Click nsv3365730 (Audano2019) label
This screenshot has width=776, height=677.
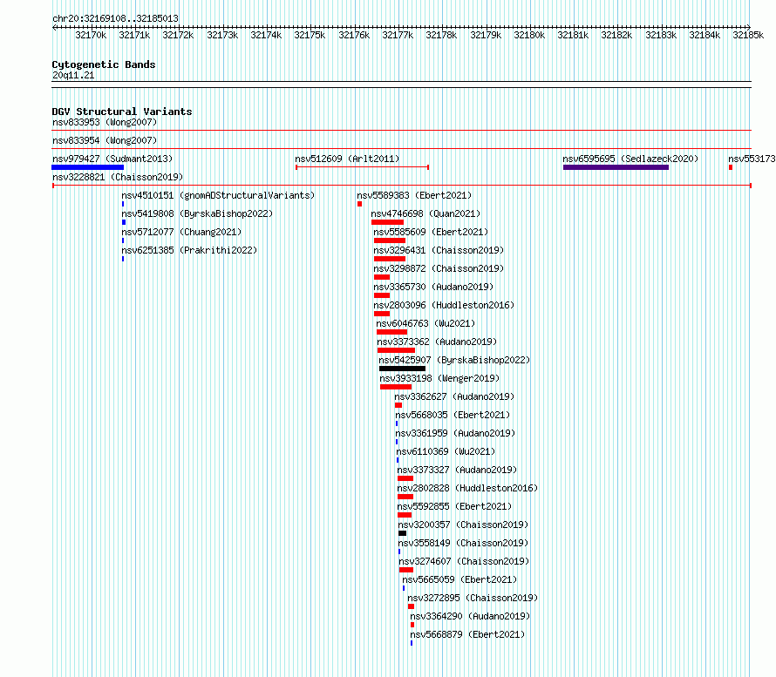[433, 287]
